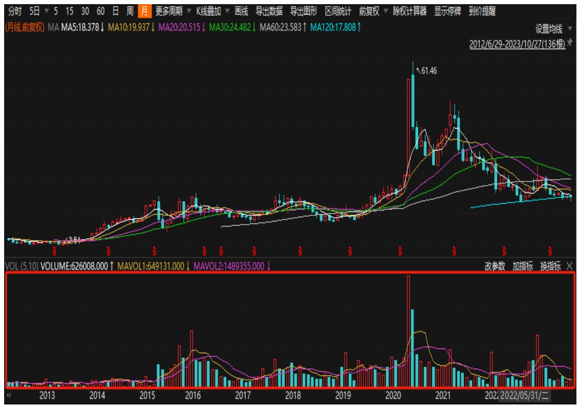Click 换指标 to change indicator
Image resolution: width=578 pixels, height=406 pixels.
click(550, 266)
